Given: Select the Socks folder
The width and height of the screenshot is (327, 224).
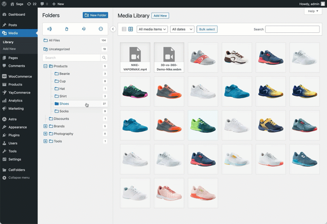Looking at the screenshot, I should 81,111.
